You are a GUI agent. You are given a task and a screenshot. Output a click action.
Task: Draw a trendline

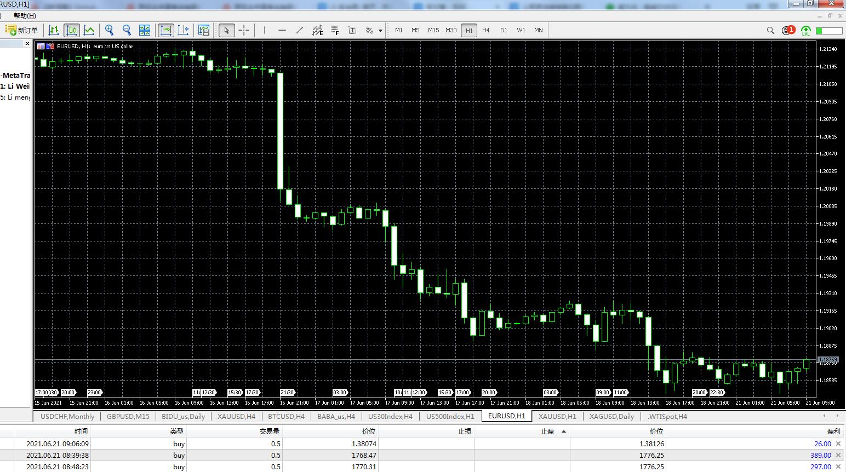300,30
